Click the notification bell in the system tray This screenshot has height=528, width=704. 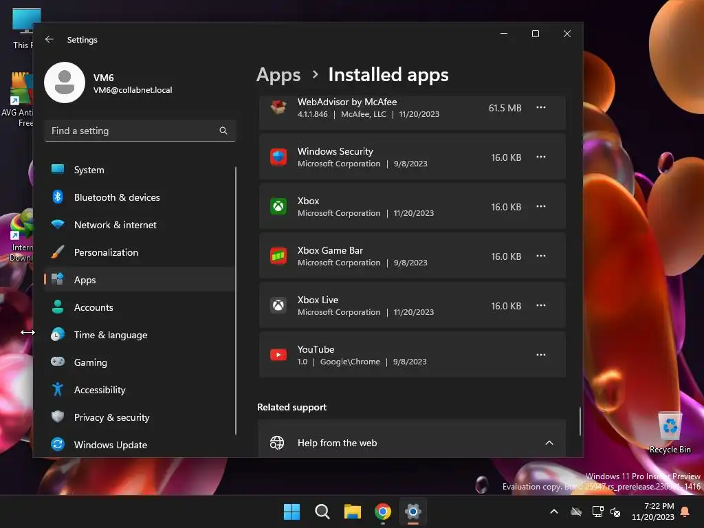[685, 511]
